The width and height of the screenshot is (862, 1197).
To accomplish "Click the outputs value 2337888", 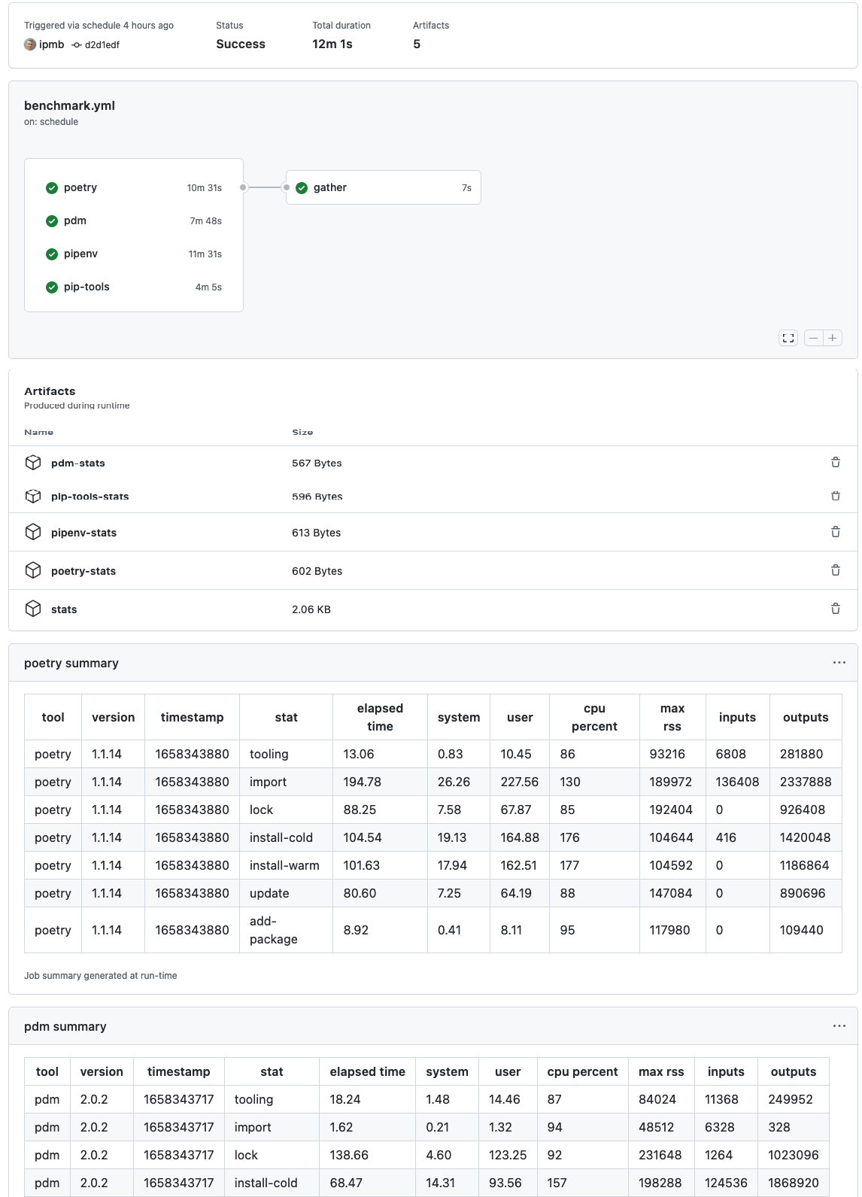I will [x=806, y=782].
